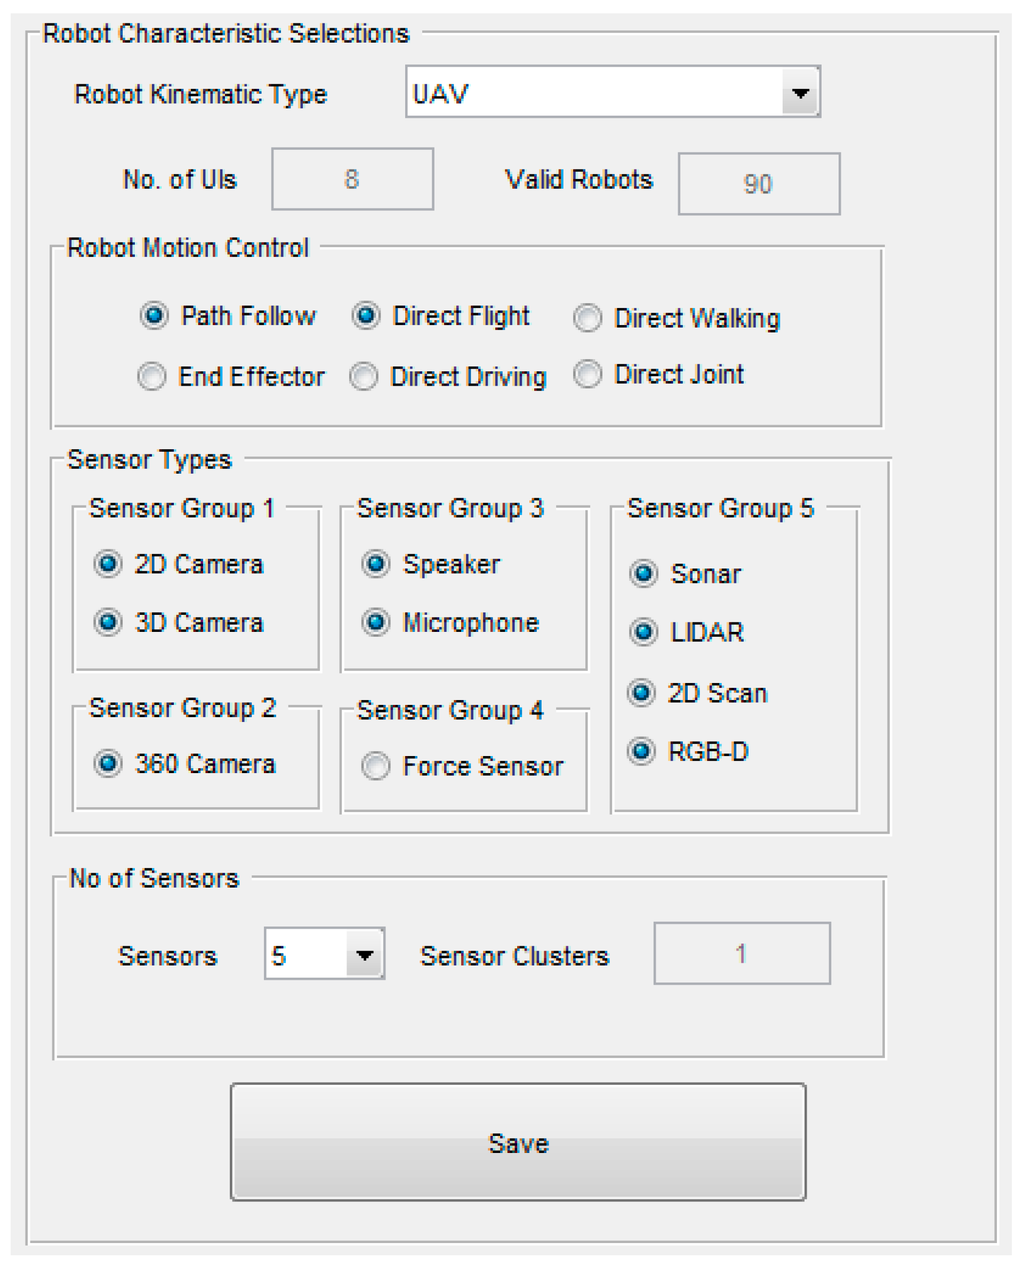Screen dimensions: 1022x1267
Task: Enable the Force Sensor option
Action: (x=376, y=766)
